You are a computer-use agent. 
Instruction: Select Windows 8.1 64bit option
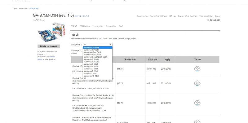[98, 59]
